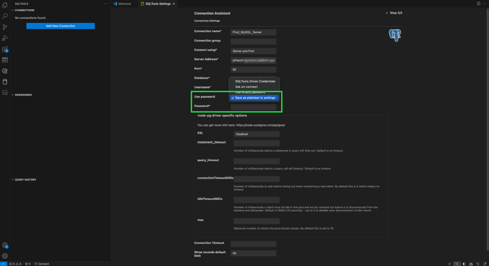Screen dimensions: 489x266
Task: Choose SQLTools Driver Credentials option
Action: [x=255, y=81]
